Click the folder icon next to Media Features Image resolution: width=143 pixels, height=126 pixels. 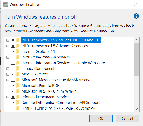pos(17,74)
